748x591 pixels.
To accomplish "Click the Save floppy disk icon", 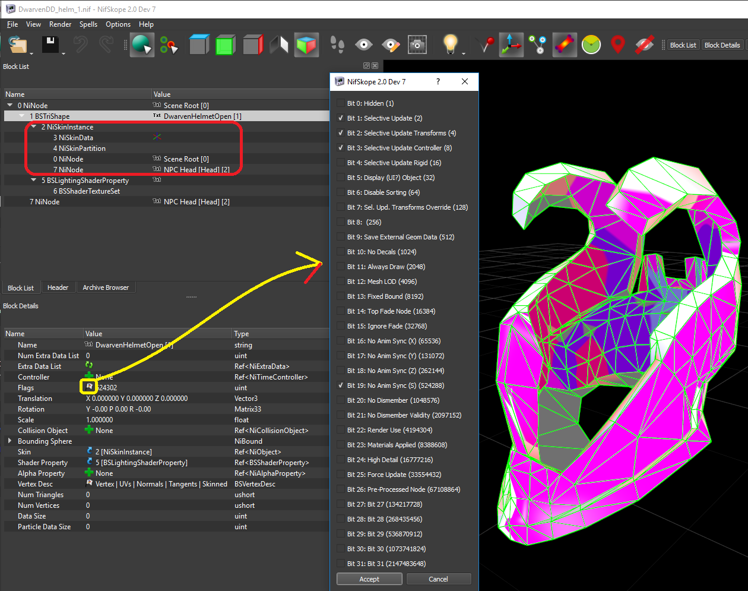I will (x=50, y=45).
